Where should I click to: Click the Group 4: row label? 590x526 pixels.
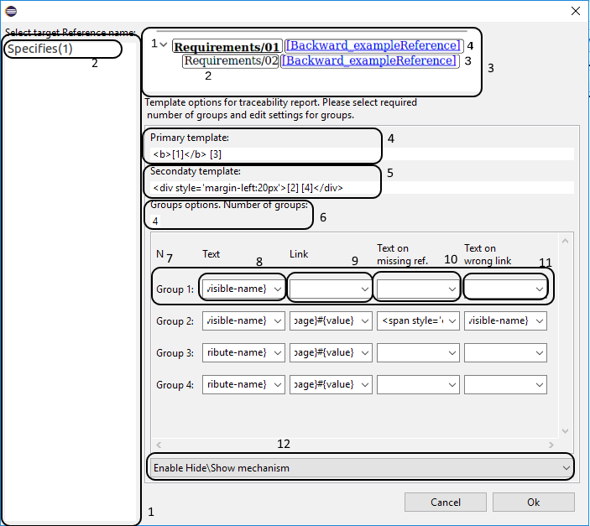click(175, 385)
